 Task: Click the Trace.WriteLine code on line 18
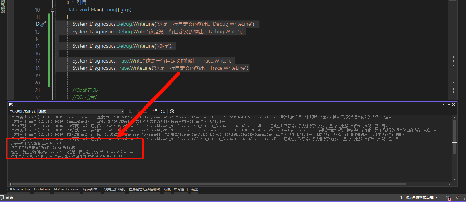coord(161,68)
